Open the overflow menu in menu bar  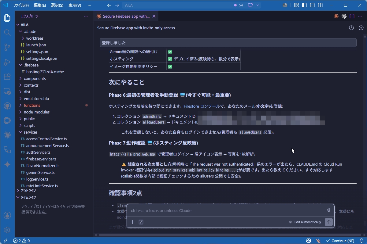click(89, 5)
